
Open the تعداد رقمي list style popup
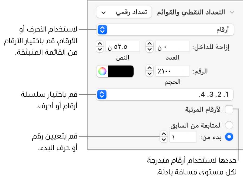[124, 12]
